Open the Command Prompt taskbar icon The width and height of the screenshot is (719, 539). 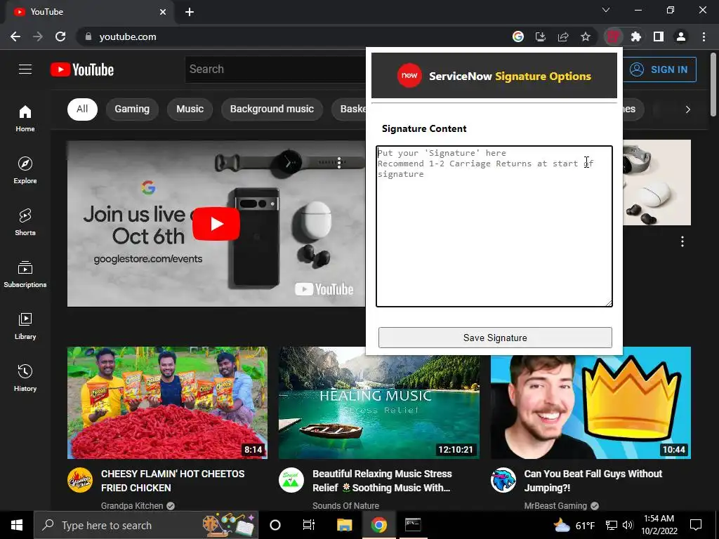[x=413, y=525]
